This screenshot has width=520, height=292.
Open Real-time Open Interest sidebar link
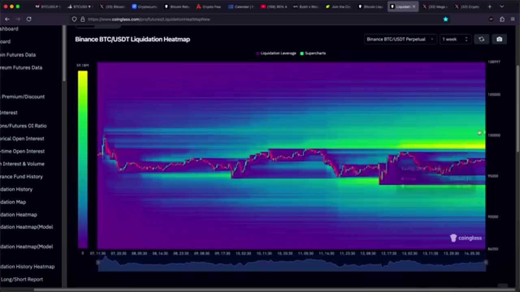(22, 151)
